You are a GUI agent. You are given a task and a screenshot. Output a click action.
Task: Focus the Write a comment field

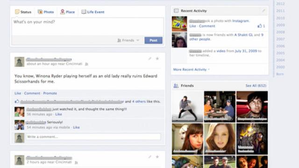point(93,137)
